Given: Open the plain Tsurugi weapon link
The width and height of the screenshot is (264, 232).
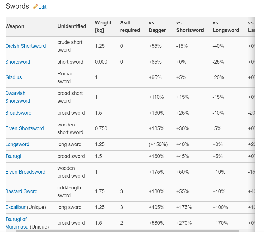Looking at the screenshot, I should point(13,156).
